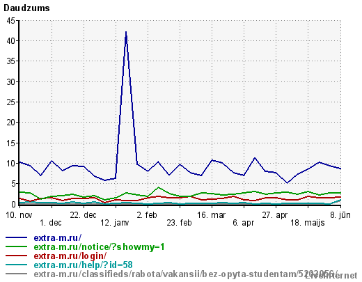Click the red legend line swatch

[16, 256]
